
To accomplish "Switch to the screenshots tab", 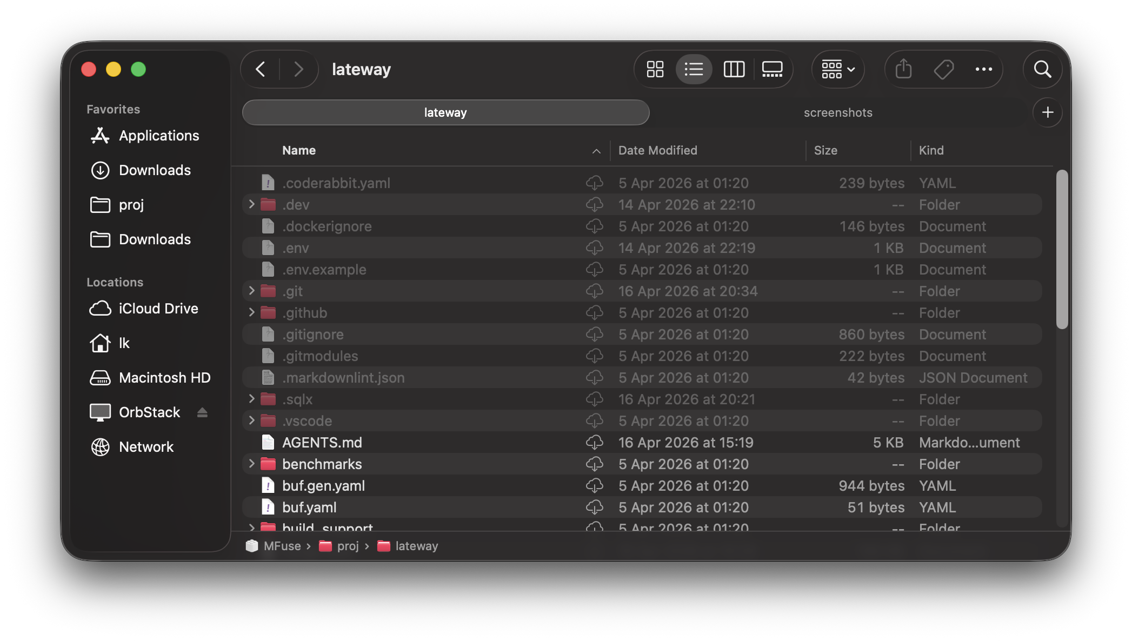I will pyautogui.click(x=838, y=112).
